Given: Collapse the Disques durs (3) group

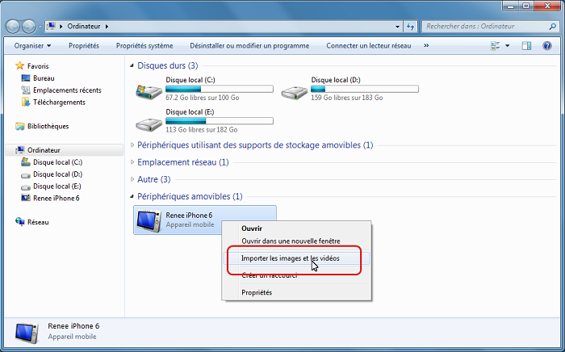Looking at the screenshot, I should click(x=132, y=65).
